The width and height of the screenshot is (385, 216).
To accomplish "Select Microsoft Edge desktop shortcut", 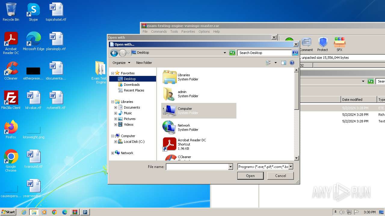I will click(33, 41).
